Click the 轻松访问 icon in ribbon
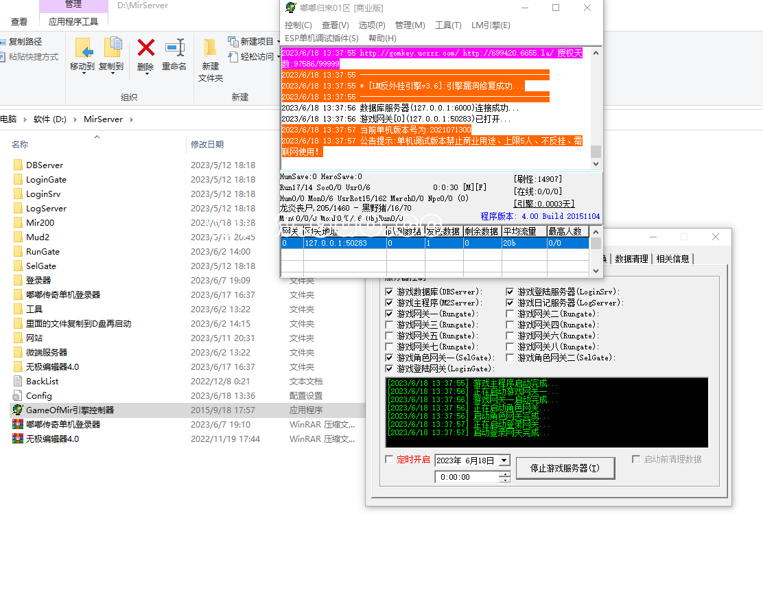 tap(233, 56)
